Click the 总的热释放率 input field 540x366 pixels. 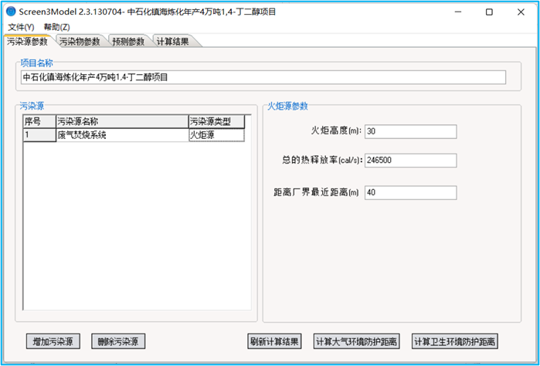pos(410,161)
